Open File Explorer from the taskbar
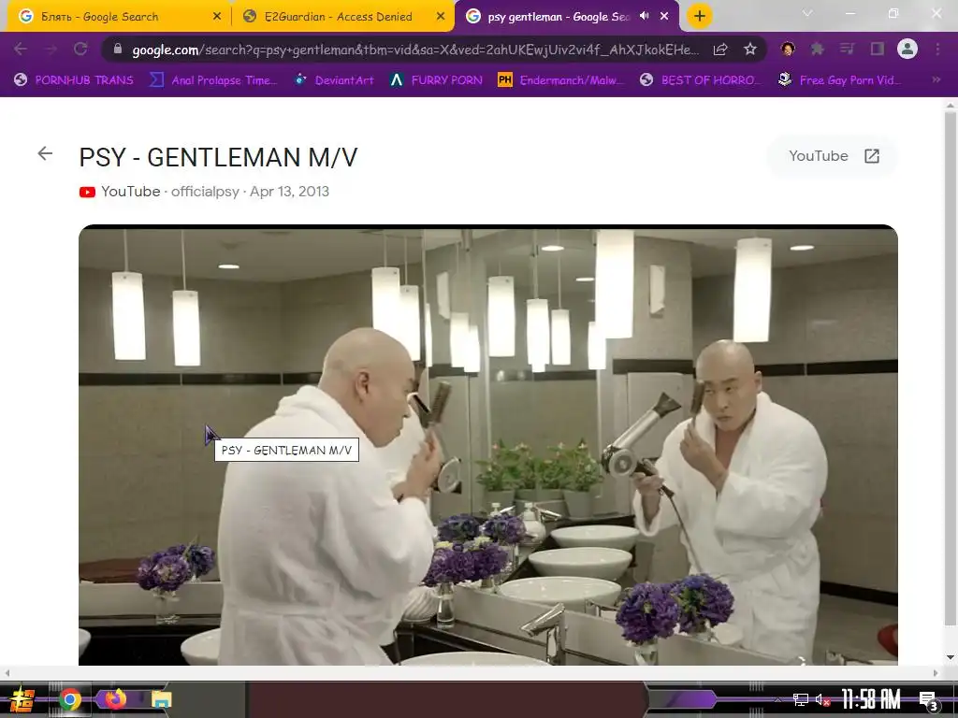 [161, 699]
